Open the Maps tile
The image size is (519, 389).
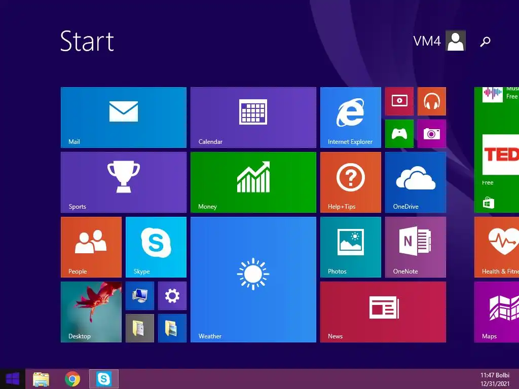[497, 312]
